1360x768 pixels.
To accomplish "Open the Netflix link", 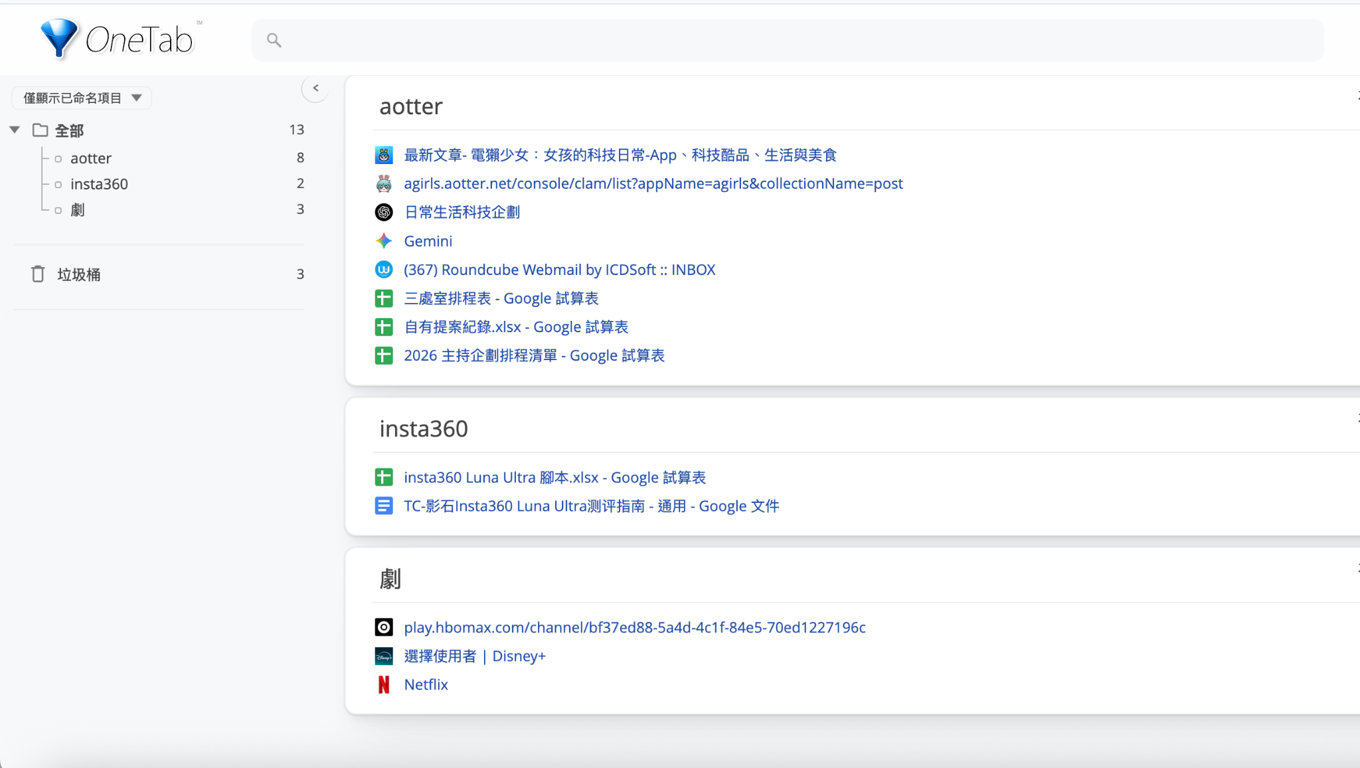I will pyautogui.click(x=426, y=685).
